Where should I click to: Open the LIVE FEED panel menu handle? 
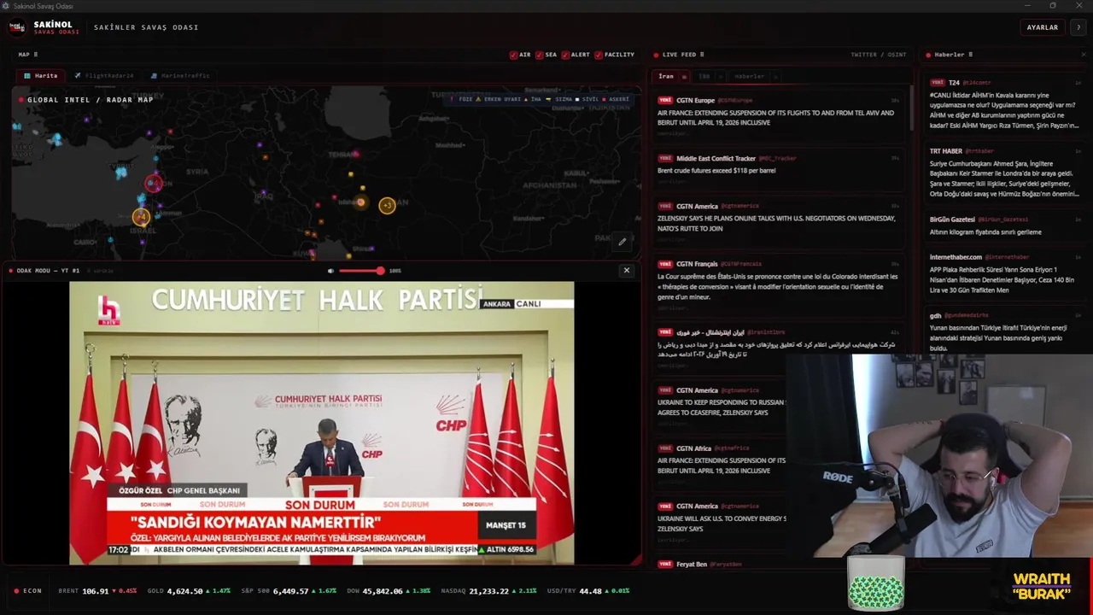coord(704,55)
